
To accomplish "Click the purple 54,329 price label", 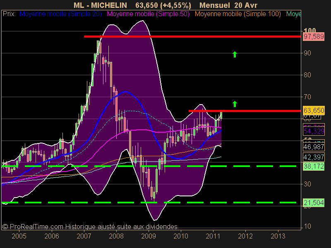I will [314, 131].
